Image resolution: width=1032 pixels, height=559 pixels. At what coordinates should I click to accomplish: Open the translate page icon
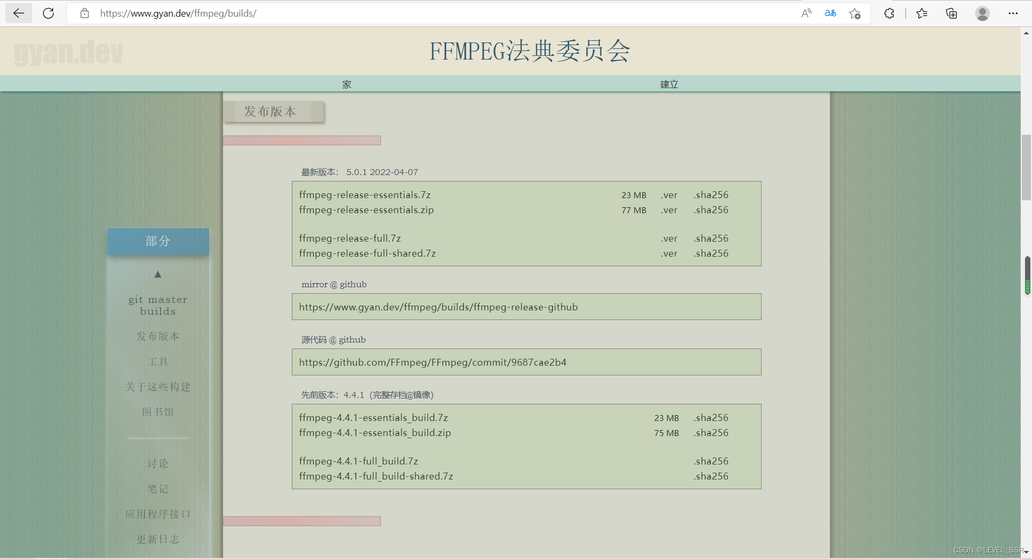click(830, 13)
